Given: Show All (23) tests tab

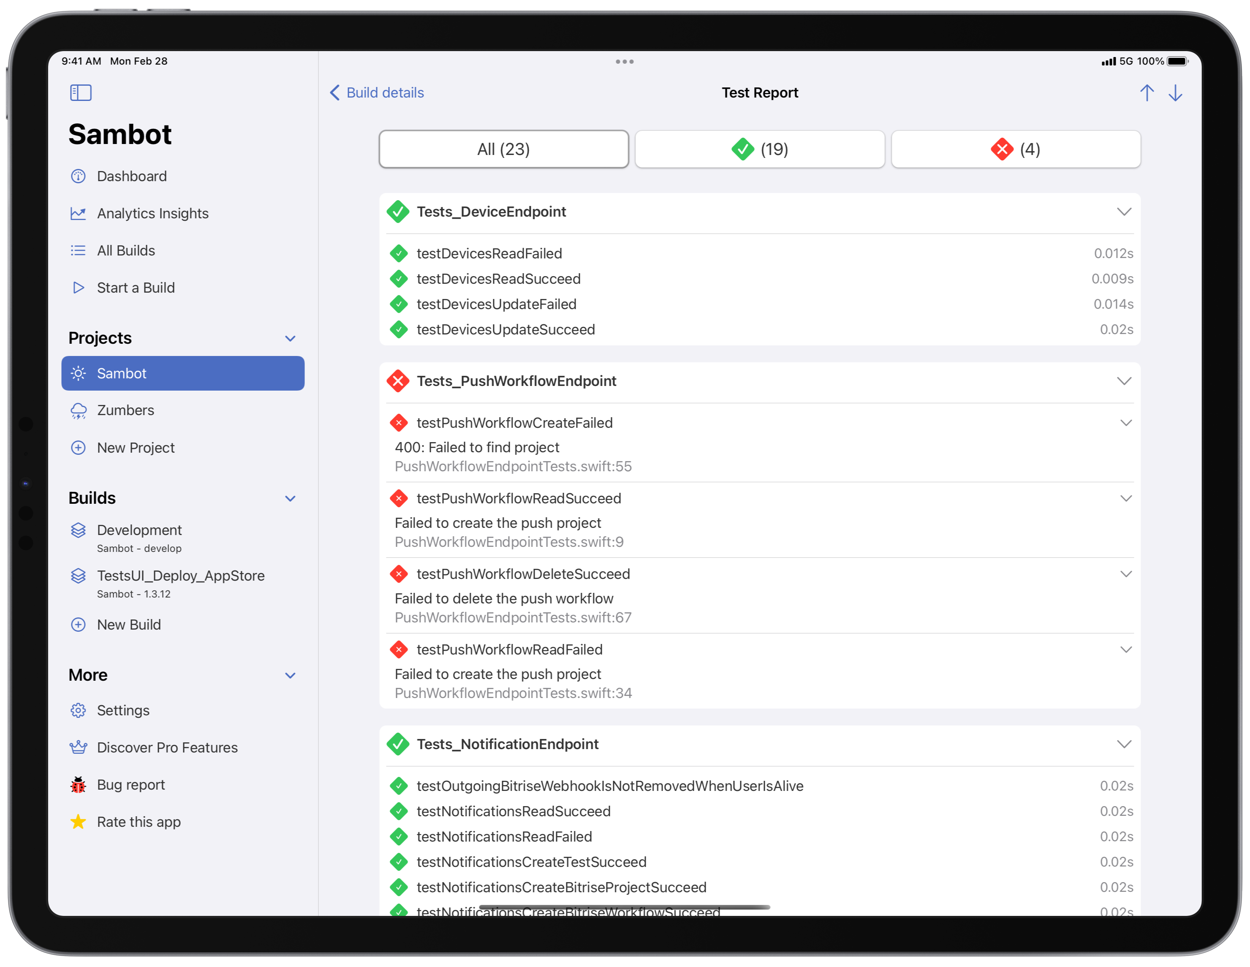Looking at the screenshot, I should point(504,149).
